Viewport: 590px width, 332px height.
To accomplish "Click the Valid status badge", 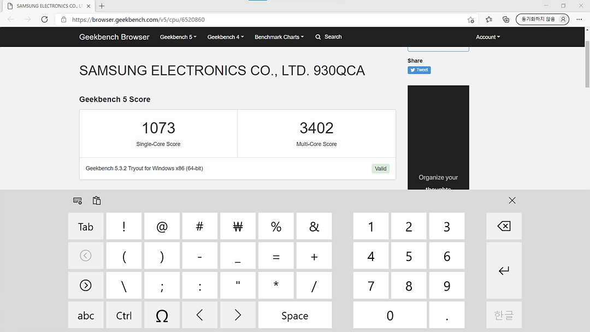I will coord(380,168).
